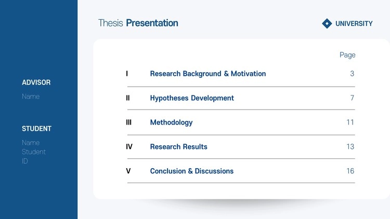Screen dimensions: 390x219
Task: Jump to Conclusion & Discussions
Action: 191,171
